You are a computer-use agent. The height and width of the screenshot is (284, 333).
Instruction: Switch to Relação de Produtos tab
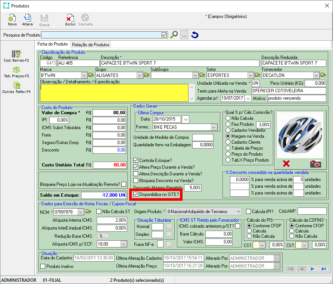point(91,44)
